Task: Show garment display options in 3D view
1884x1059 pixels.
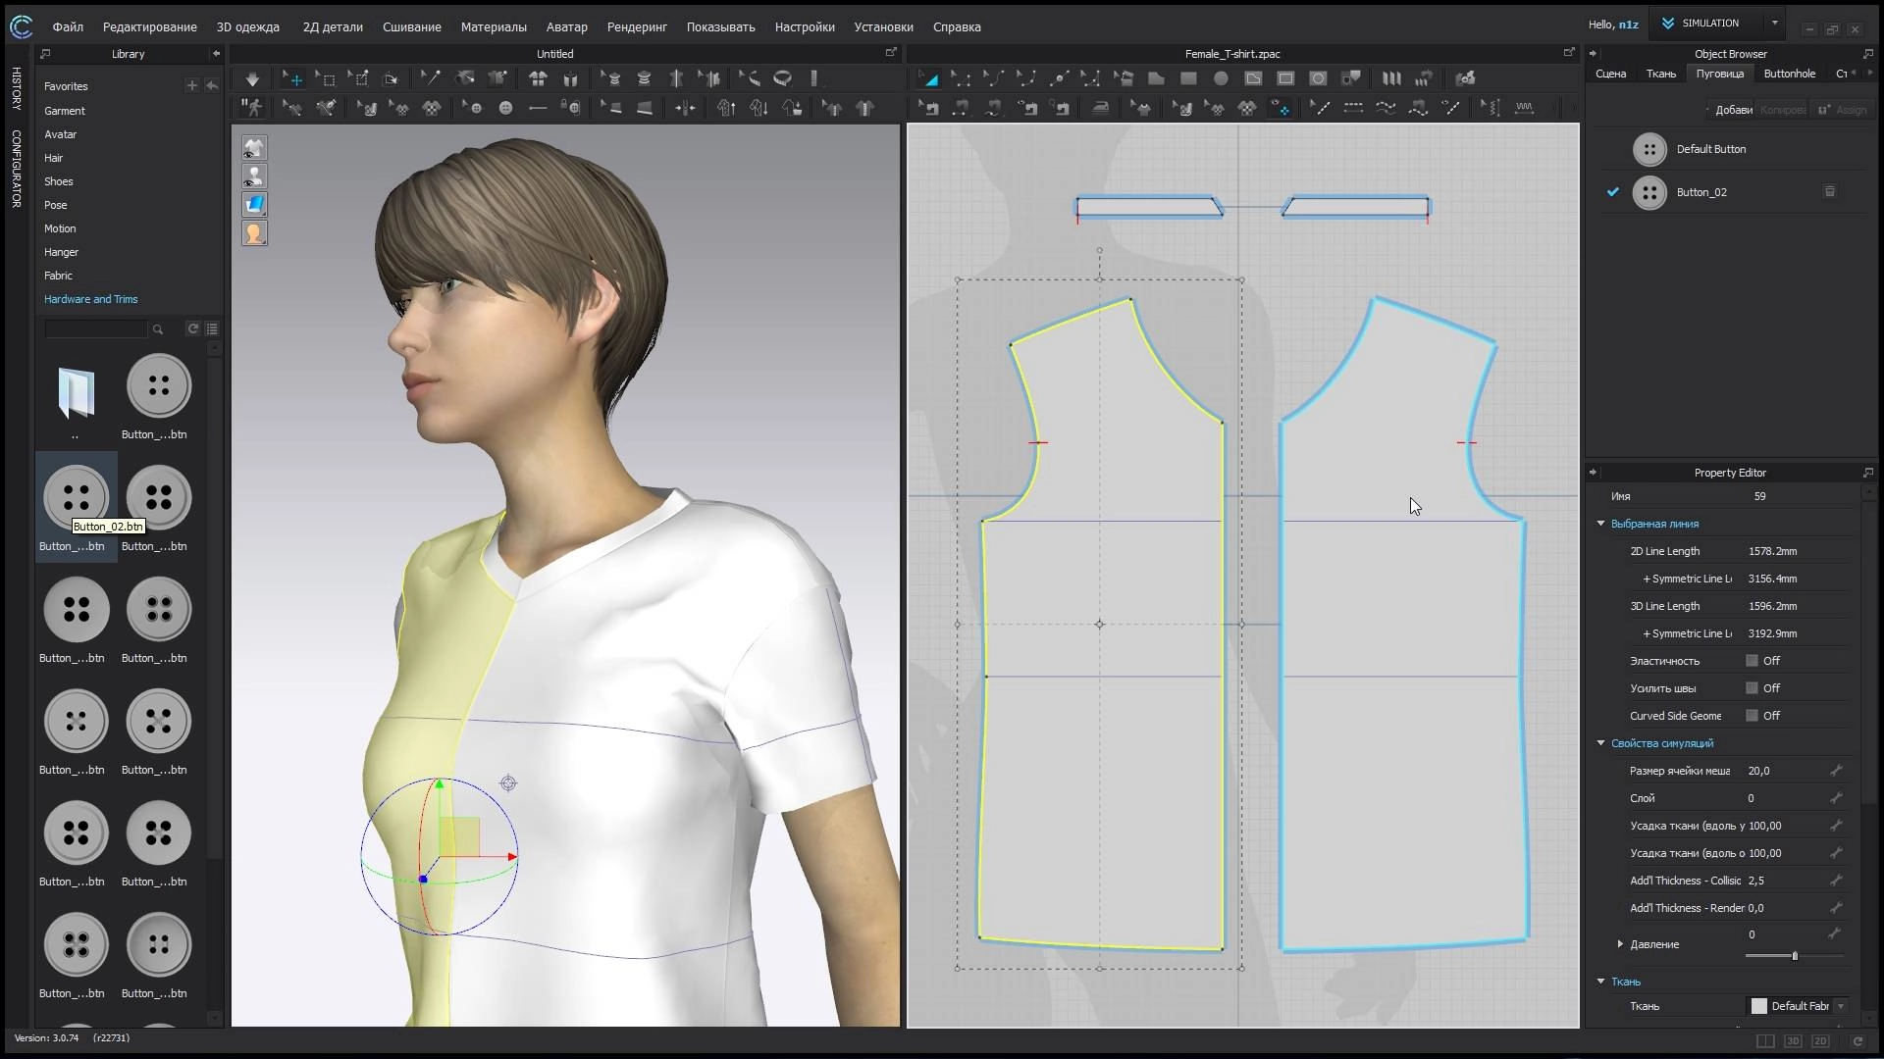Action: click(254, 148)
